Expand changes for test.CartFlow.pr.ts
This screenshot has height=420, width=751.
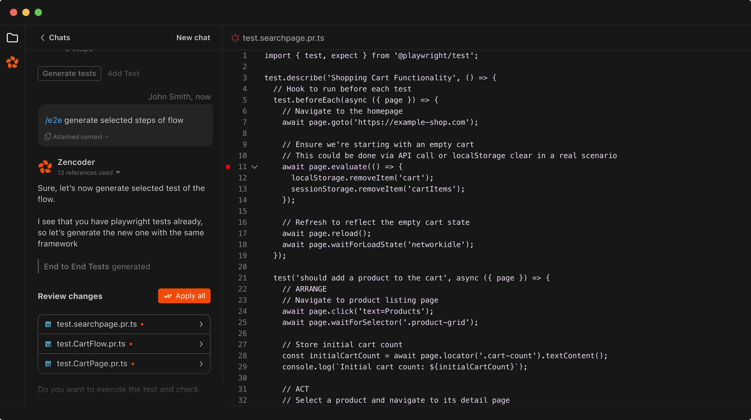coord(201,344)
